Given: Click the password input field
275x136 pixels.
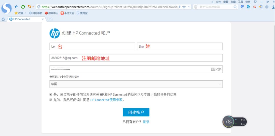Looking at the screenshot, I should pos(136,69).
